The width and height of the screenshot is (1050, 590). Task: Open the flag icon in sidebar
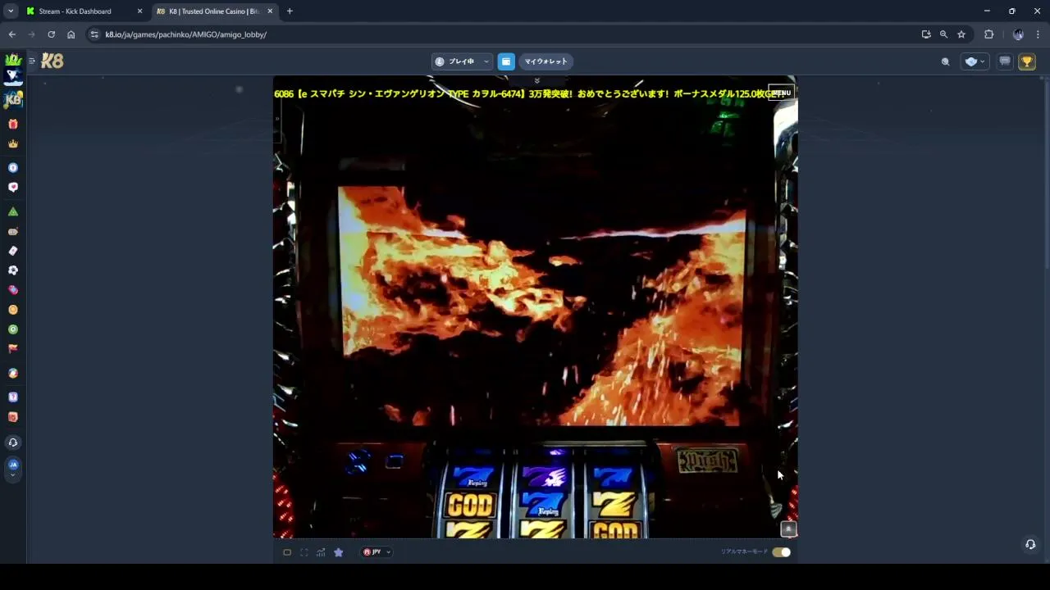[12, 349]
